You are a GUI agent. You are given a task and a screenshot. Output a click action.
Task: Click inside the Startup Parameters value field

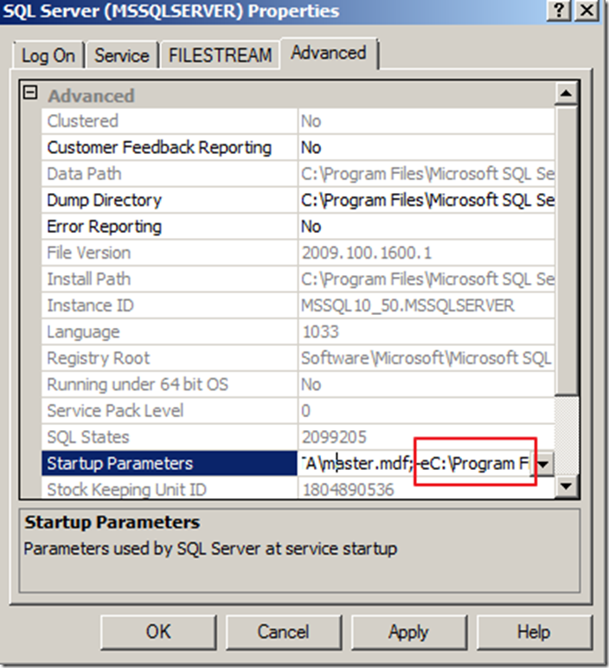(x=415, y=464)
